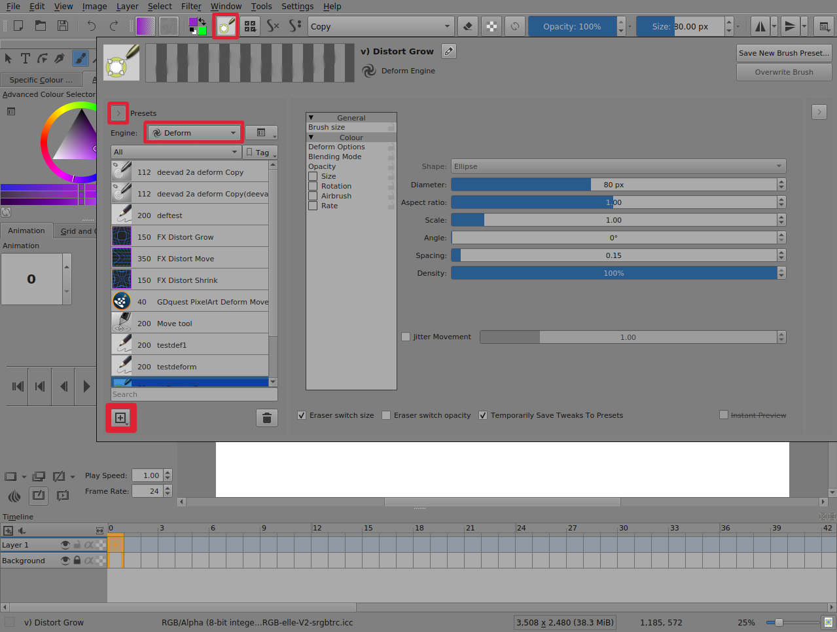Enable the Rotation brush option checkbox

click(313, 186)
